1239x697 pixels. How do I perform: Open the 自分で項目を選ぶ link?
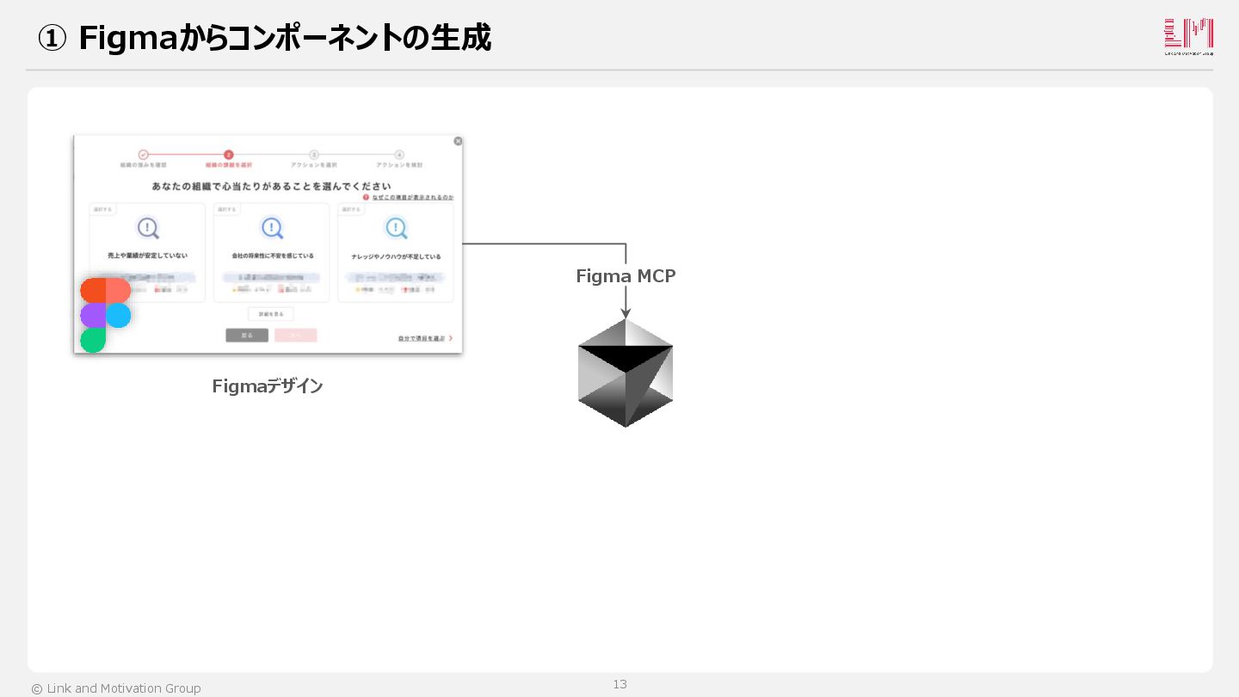click(x=422, y=339)
